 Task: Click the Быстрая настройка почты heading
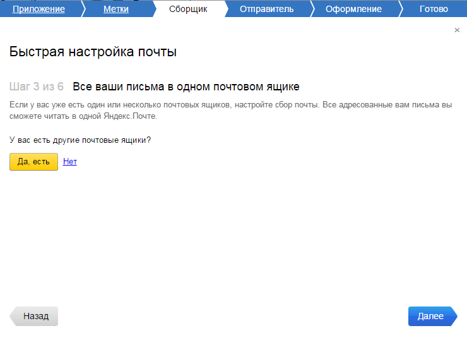point(93,52)
